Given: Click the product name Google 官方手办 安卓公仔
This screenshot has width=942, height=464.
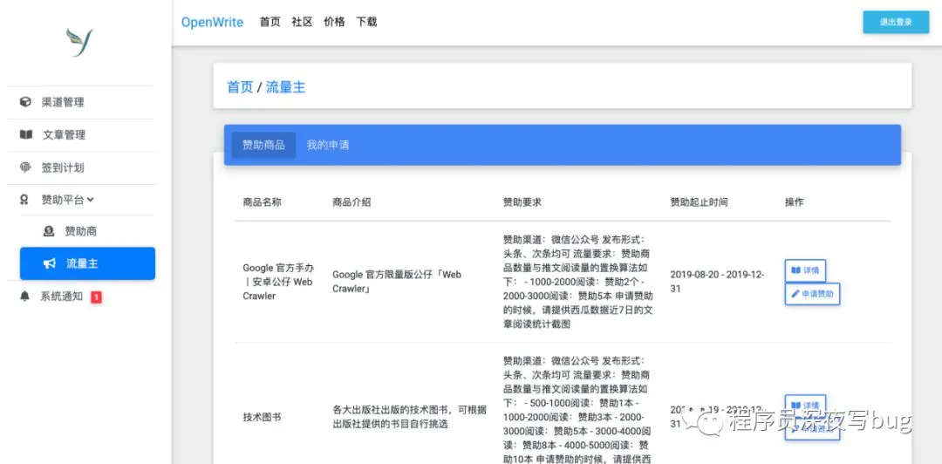Looking at the screenshot, I should click(278, 282).
